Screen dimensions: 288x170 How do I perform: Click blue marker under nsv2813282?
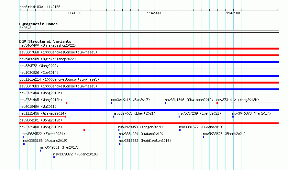coord(120,144)
